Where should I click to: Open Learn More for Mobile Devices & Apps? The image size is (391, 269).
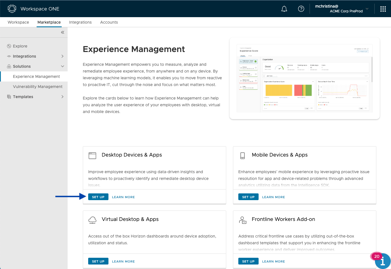(273, 197)
